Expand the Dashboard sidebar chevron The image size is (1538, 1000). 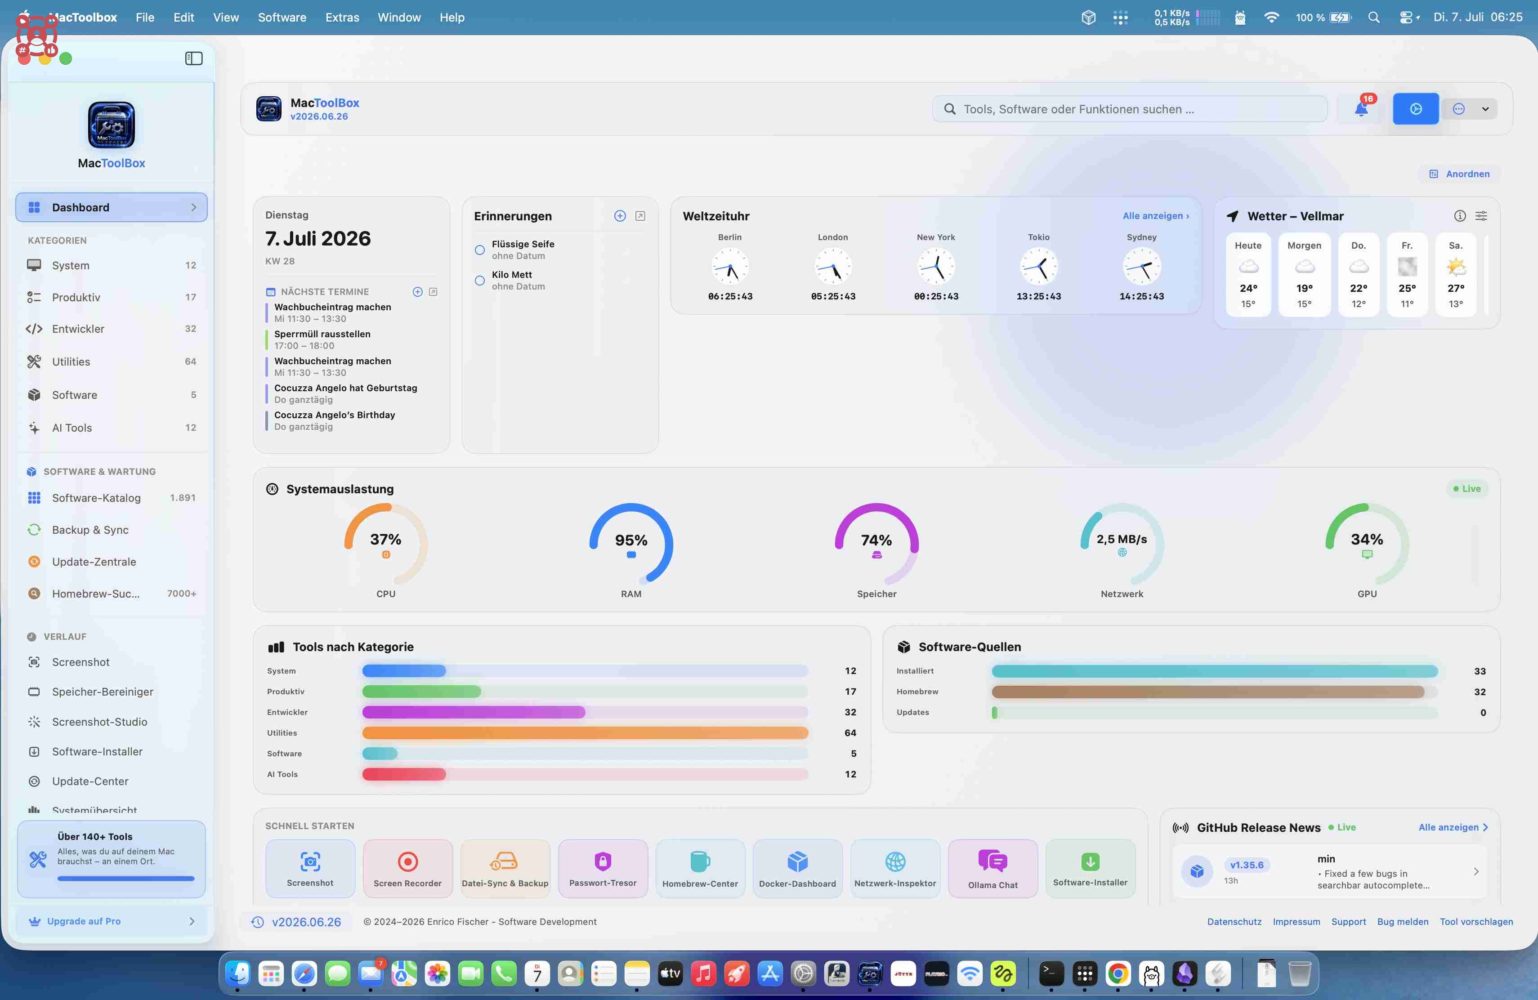(x=193, y=207)
